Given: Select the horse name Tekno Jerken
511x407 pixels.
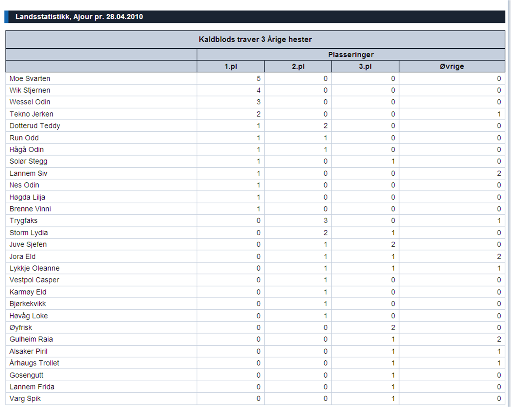Looking at the screenshot, I should pyautogui.click(x=31, y=114).
